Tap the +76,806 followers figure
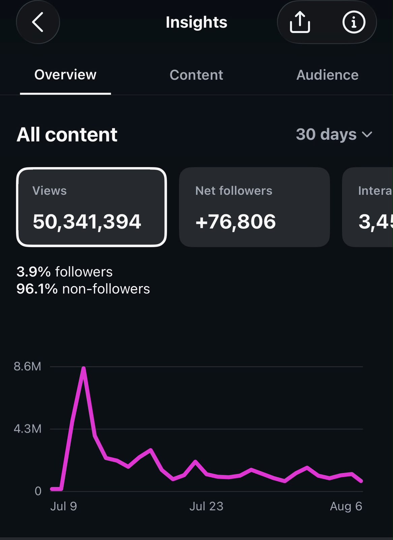393x540 pixels. pos(236,222)
